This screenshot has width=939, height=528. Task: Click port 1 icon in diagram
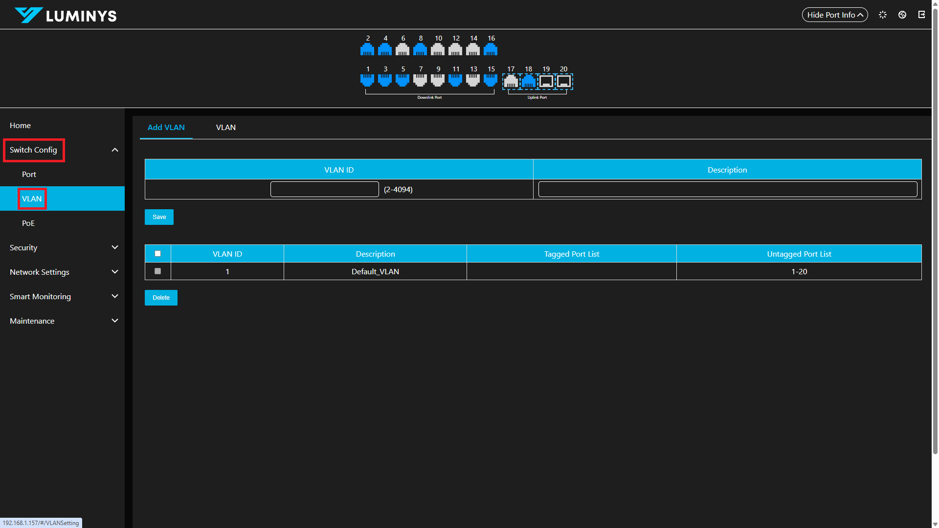[367, 80]
